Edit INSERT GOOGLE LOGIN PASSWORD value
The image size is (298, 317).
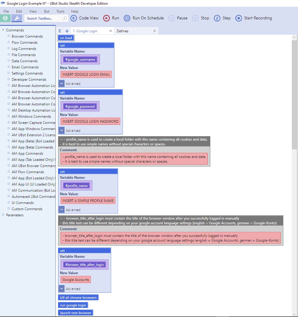coord(90,121)
